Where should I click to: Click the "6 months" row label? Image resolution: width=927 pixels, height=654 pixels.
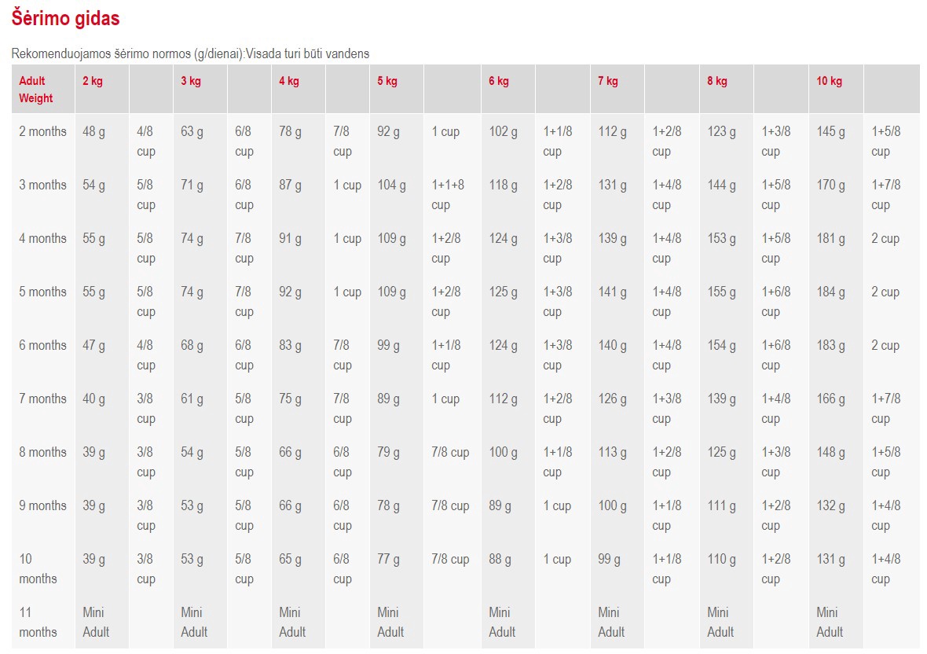point(43,346)
